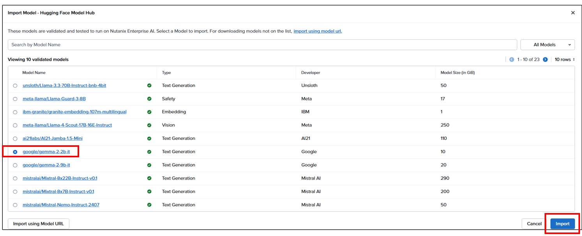Screen dimensions: 582x236
Task: Open the 'import using model url' link
Action: pos(317,31)
